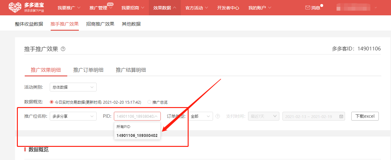
Task: Select the 推广总览 radio option
Action: tap(149, 102)
